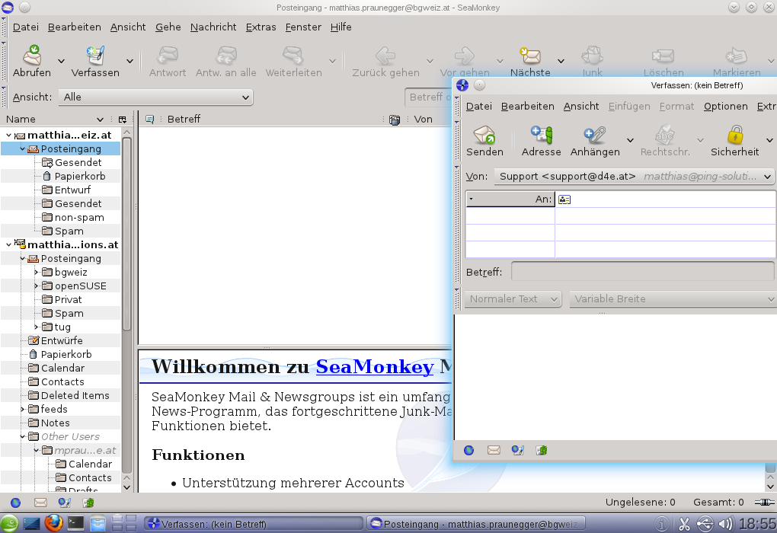The image size is (777, 533).
Task: Click the Anhängen paperclip icon
Action: click(595, 134)
